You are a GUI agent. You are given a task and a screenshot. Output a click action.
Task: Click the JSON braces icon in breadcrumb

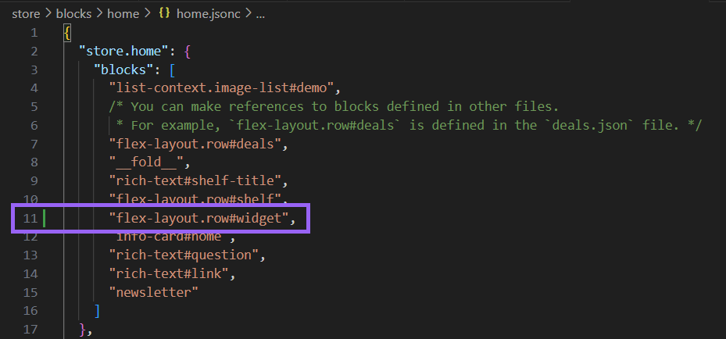165,14
